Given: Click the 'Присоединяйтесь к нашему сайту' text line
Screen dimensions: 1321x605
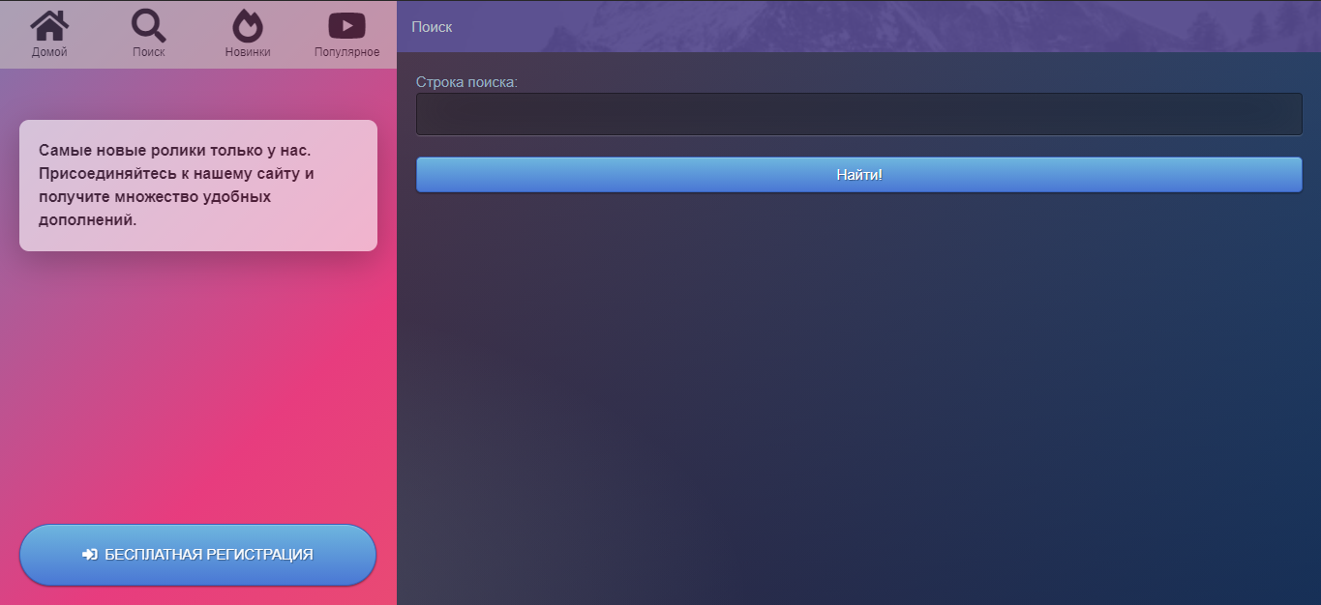Looking at the screenshot, I should point(176,174).
